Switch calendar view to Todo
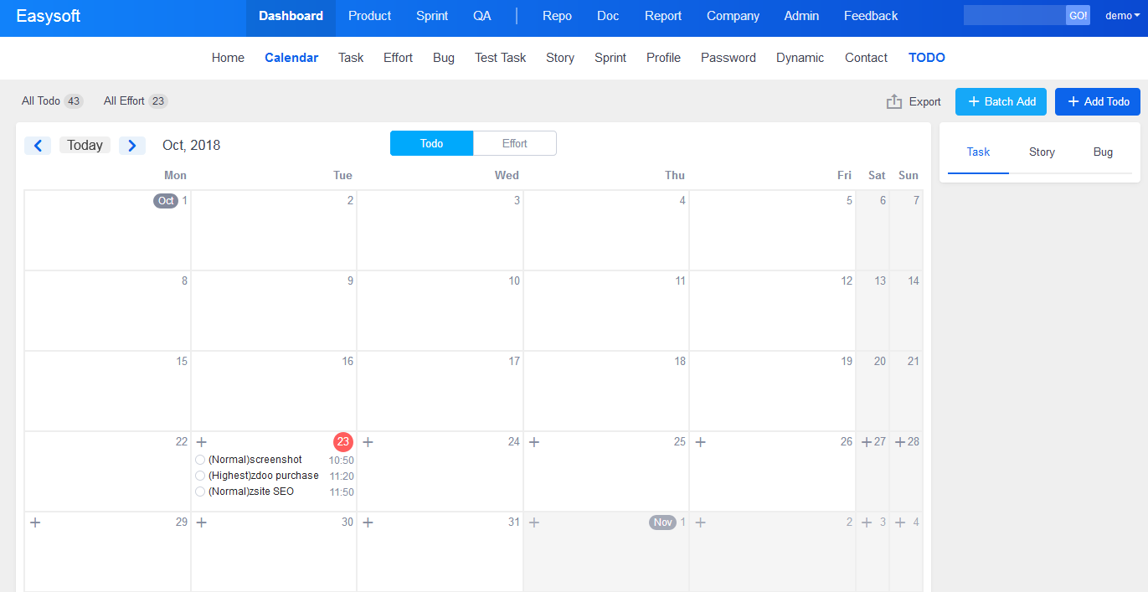 (x=432, y=143)
